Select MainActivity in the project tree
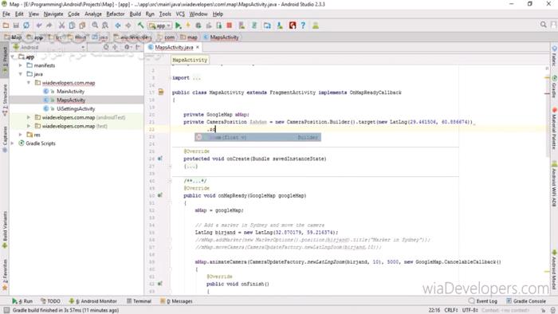Screen dimensions: 558x314 [x=70, y=92]
